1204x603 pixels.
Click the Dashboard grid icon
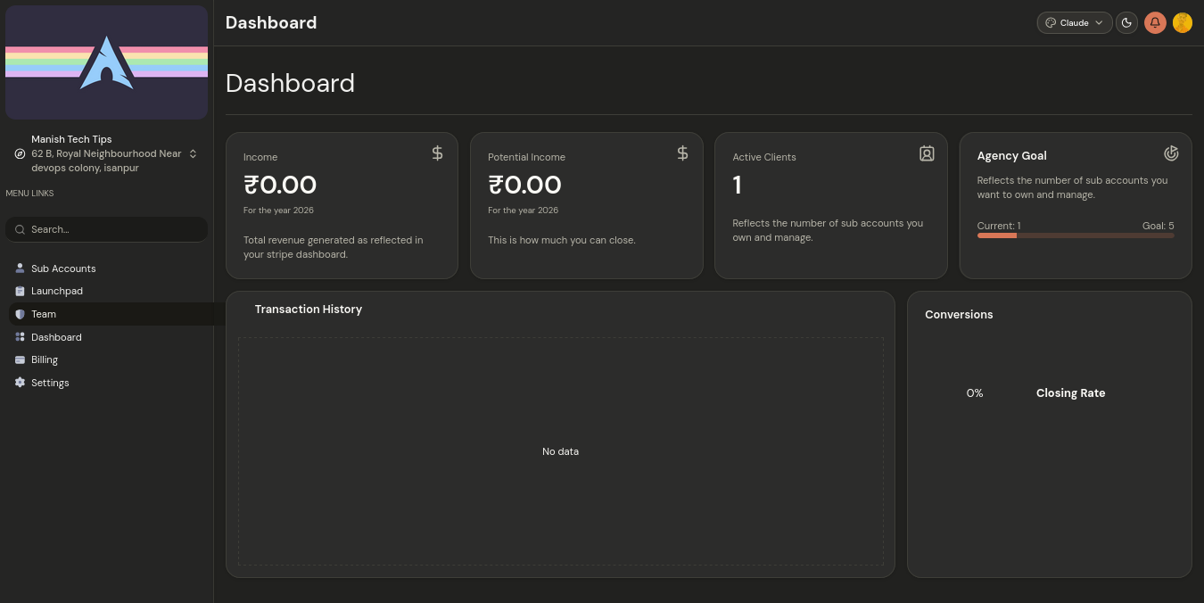20,337
